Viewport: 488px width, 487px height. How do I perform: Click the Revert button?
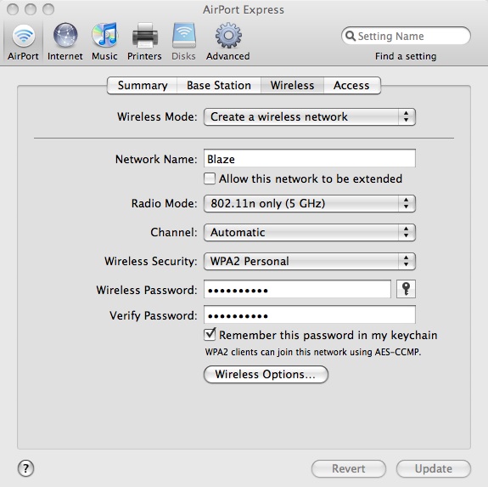point(349,468)
